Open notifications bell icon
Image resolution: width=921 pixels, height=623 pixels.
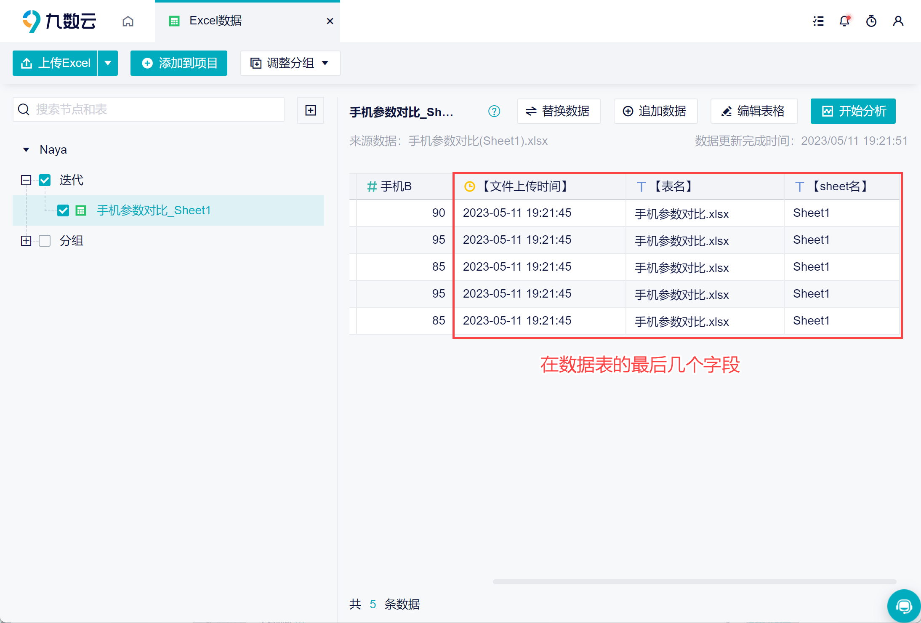point(844,21)
